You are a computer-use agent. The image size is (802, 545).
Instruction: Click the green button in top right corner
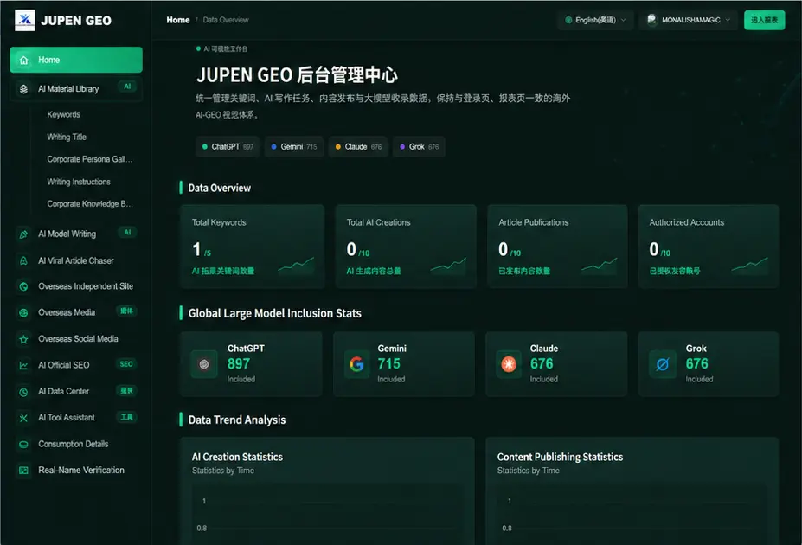coord(764,20)
